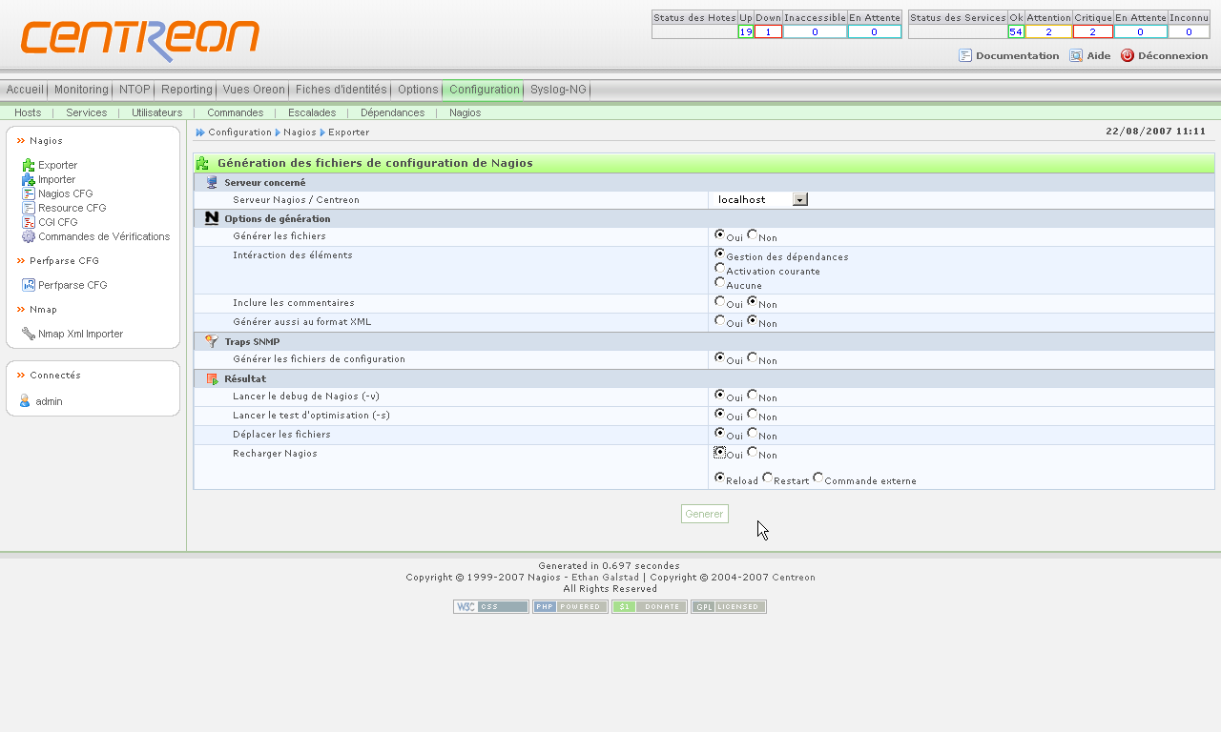Click the admin user icon

(25, 401)
